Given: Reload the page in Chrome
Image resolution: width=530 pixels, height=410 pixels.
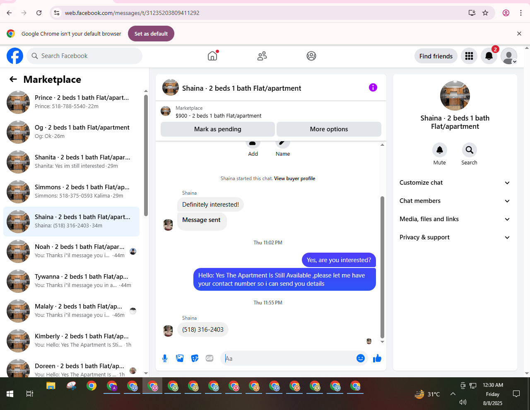Looking at the screenshot, I should tap(39, 13).
